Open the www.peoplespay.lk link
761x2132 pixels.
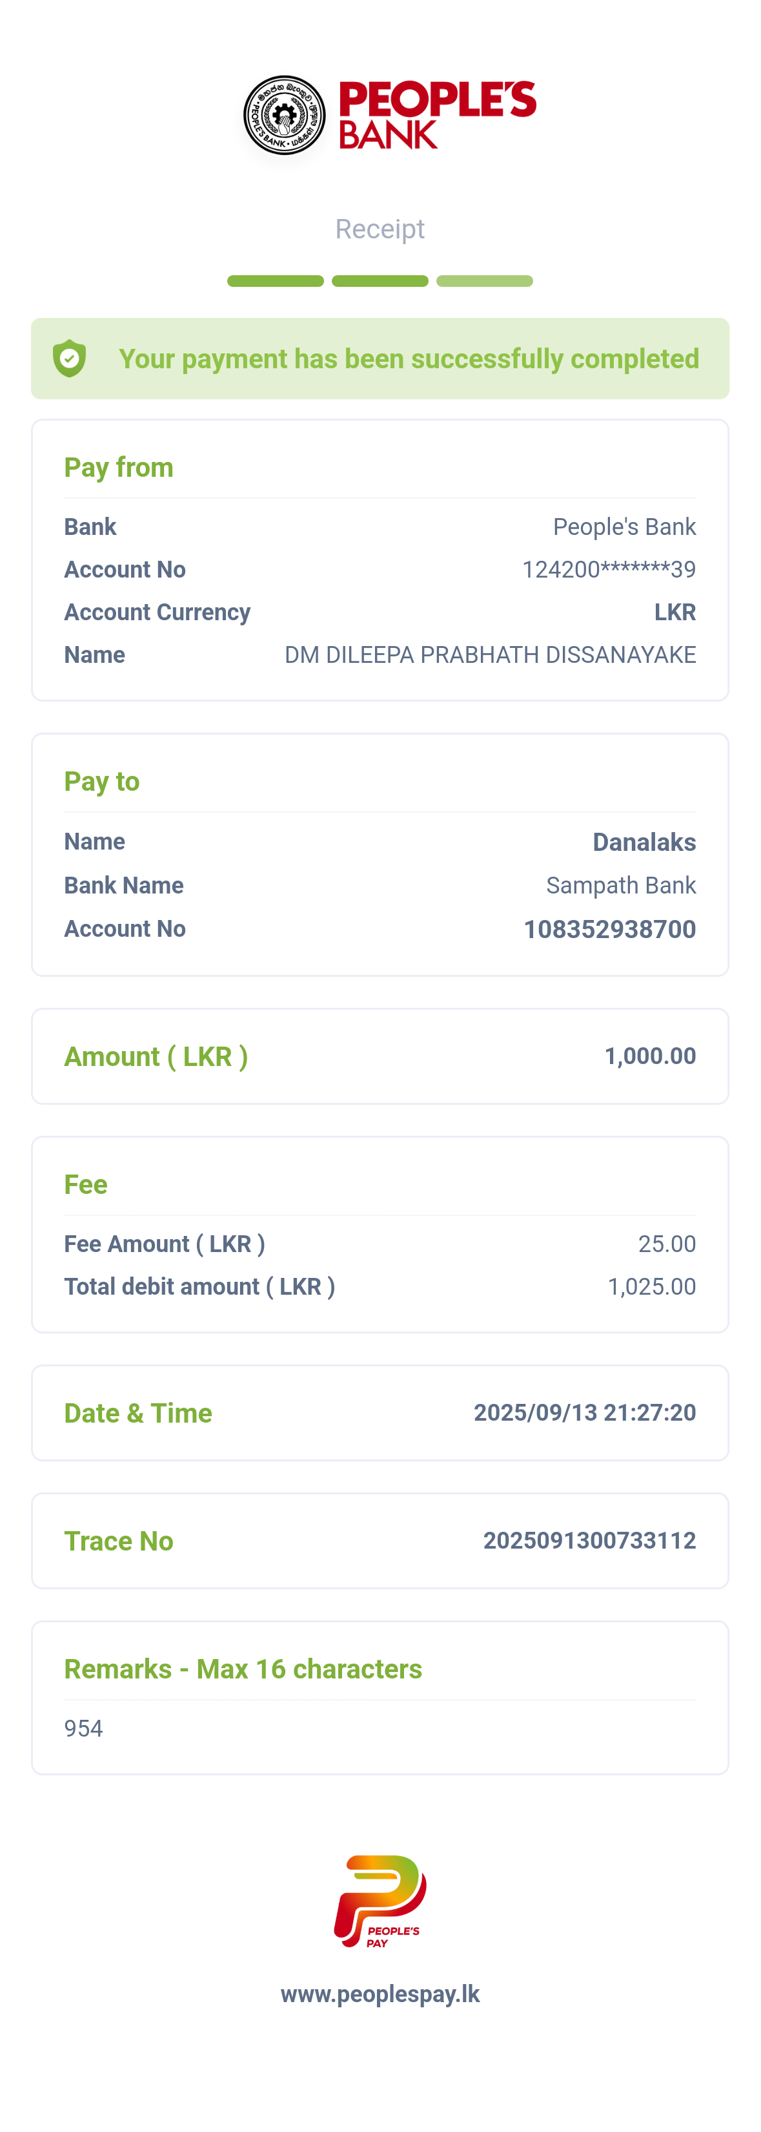(381, 1994)
